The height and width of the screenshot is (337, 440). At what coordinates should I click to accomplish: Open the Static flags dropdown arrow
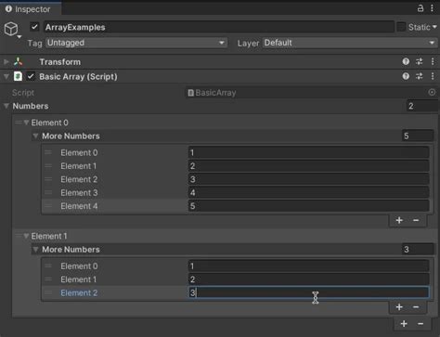pyautogui.click(x=434, y=27)
